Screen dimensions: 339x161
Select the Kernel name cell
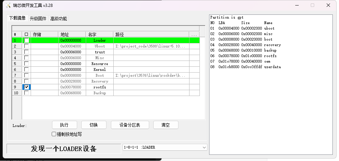(100, 69)
